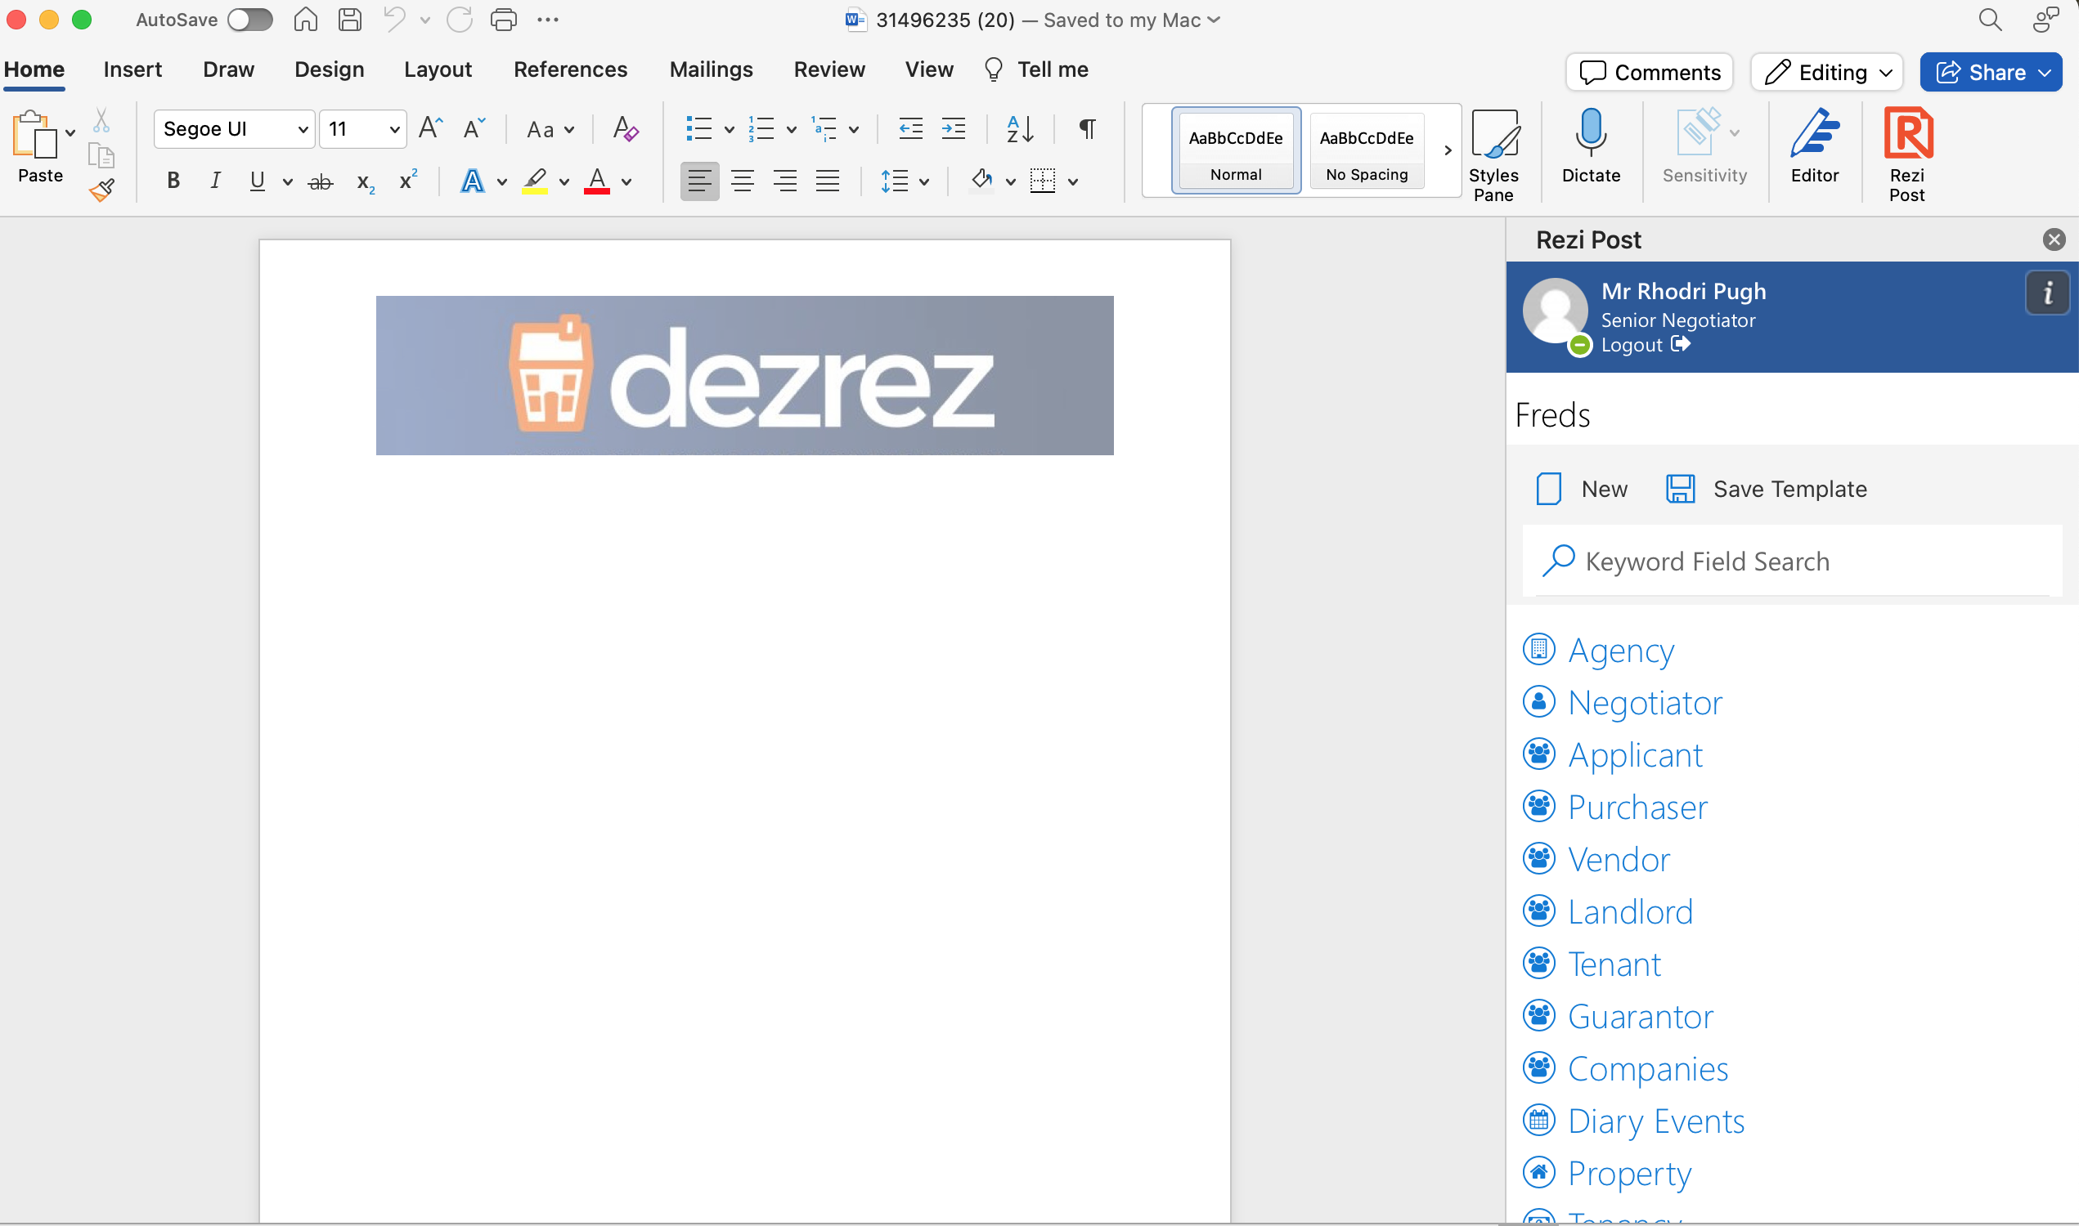Toggle Bold formatting
Viewport: 2079px width, 1226px height.
point(173,180)
